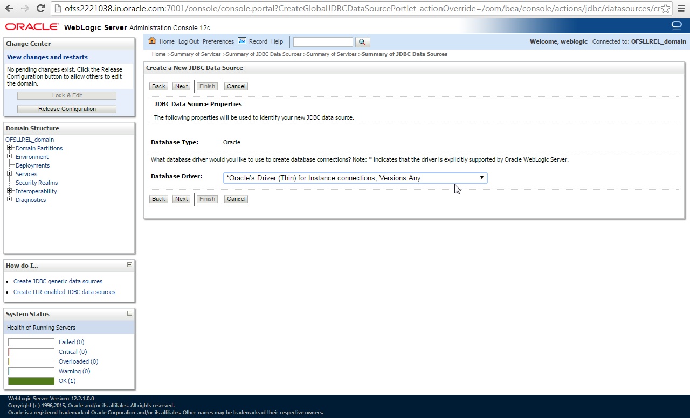
Task: Select Security Realms in Domain Structure
Action: pos(37,183)
